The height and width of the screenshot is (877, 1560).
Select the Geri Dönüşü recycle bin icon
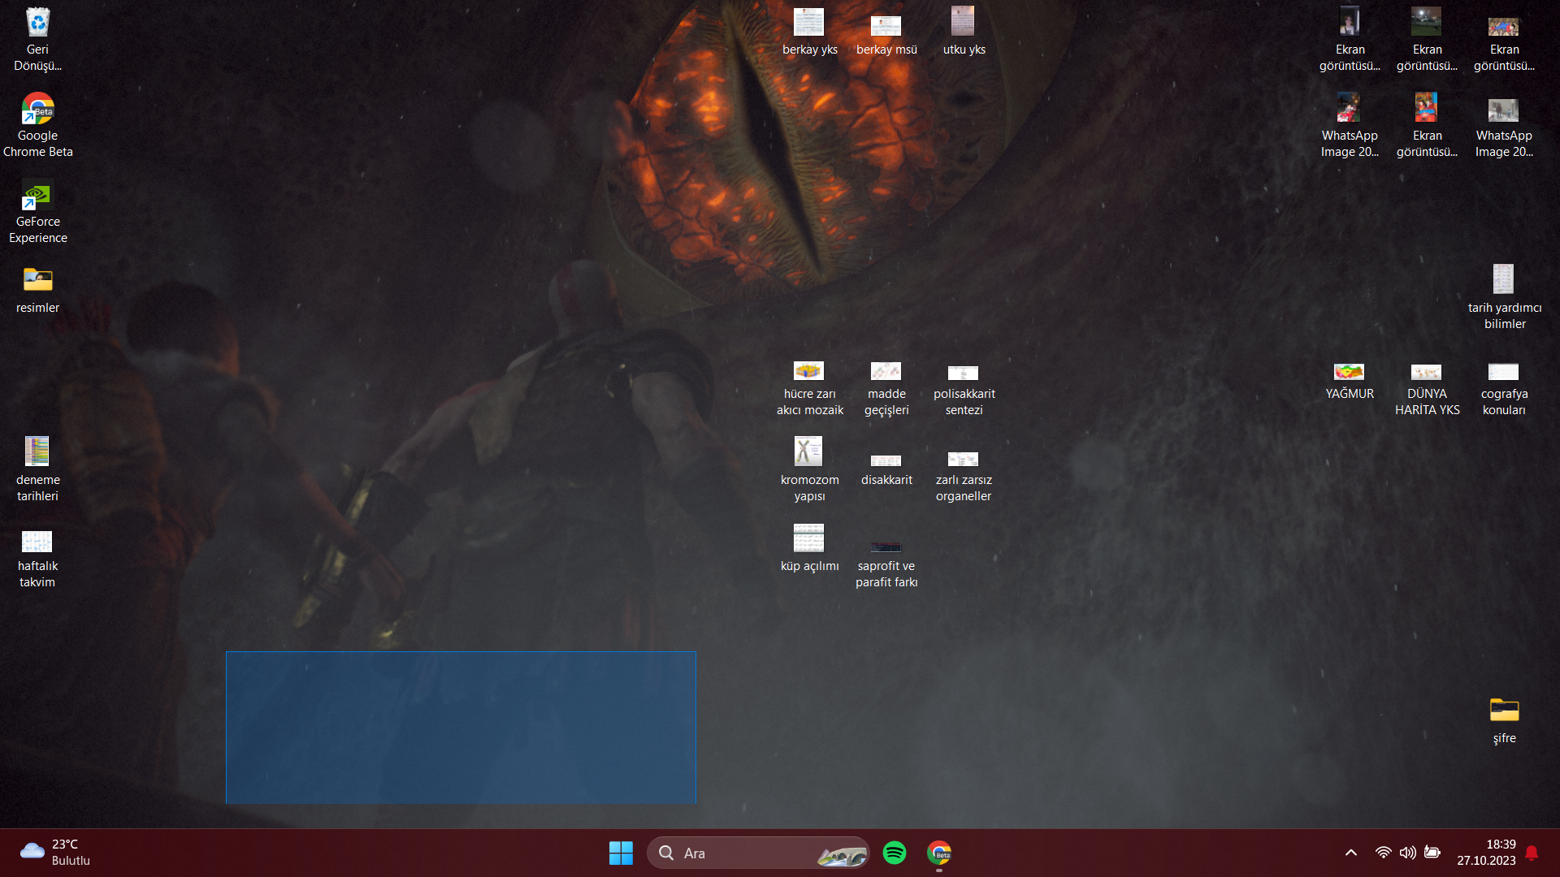click(37, 39)
